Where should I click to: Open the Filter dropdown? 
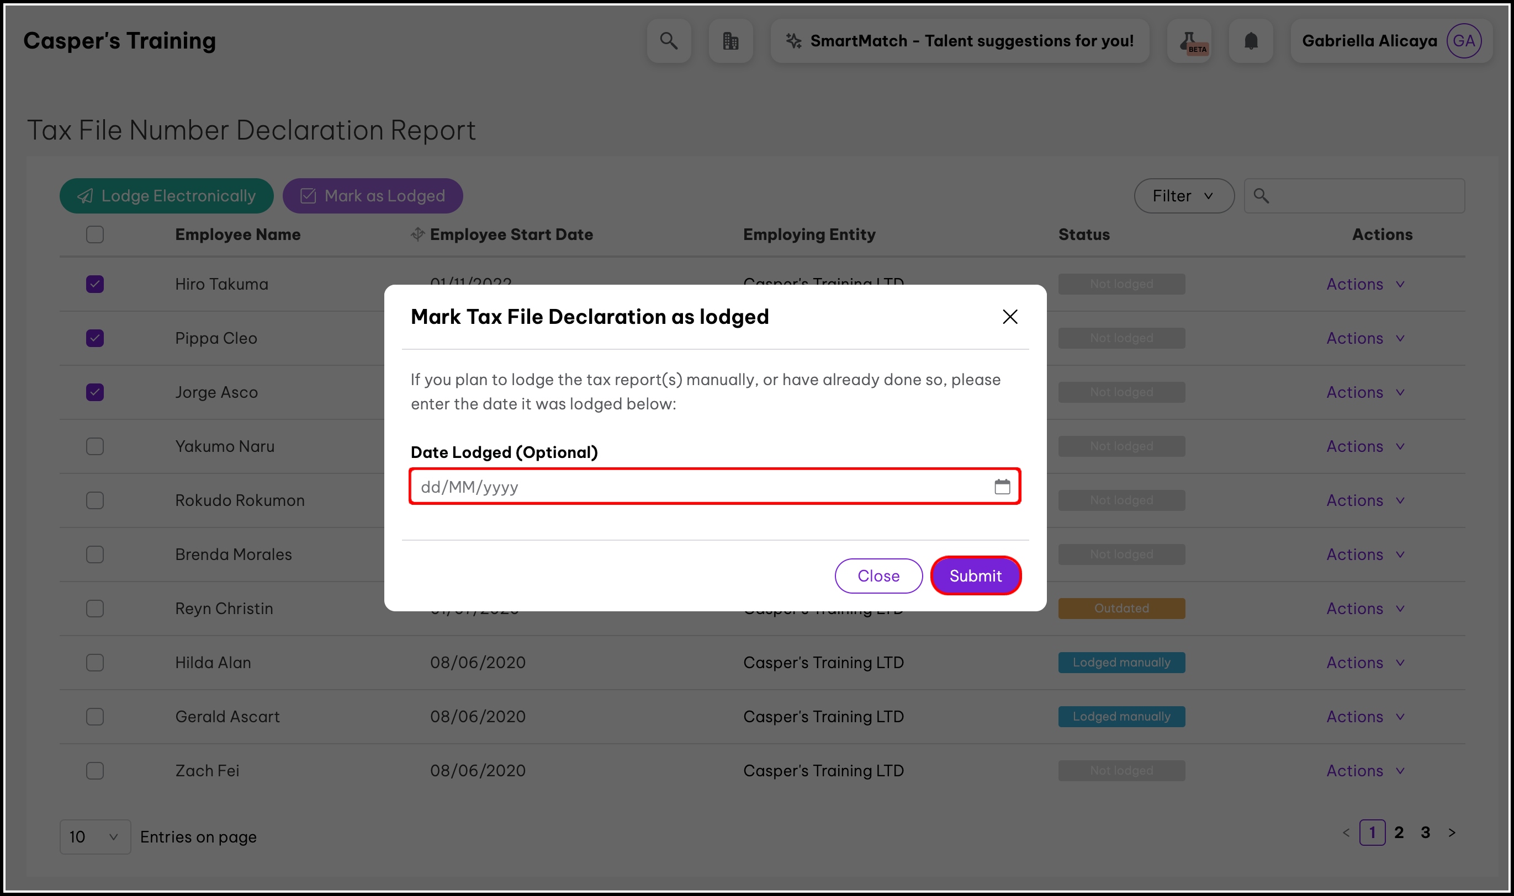1183,196
